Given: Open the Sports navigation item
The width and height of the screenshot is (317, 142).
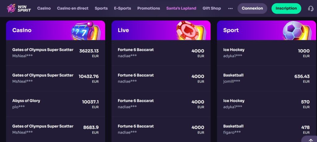Looking at the screenshot, I should point(101,8).
